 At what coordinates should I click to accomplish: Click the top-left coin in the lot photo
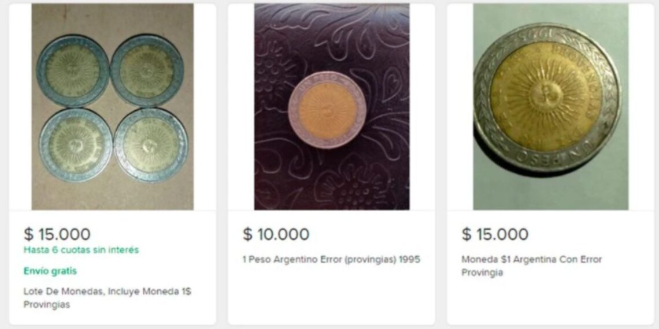(73, 72)
